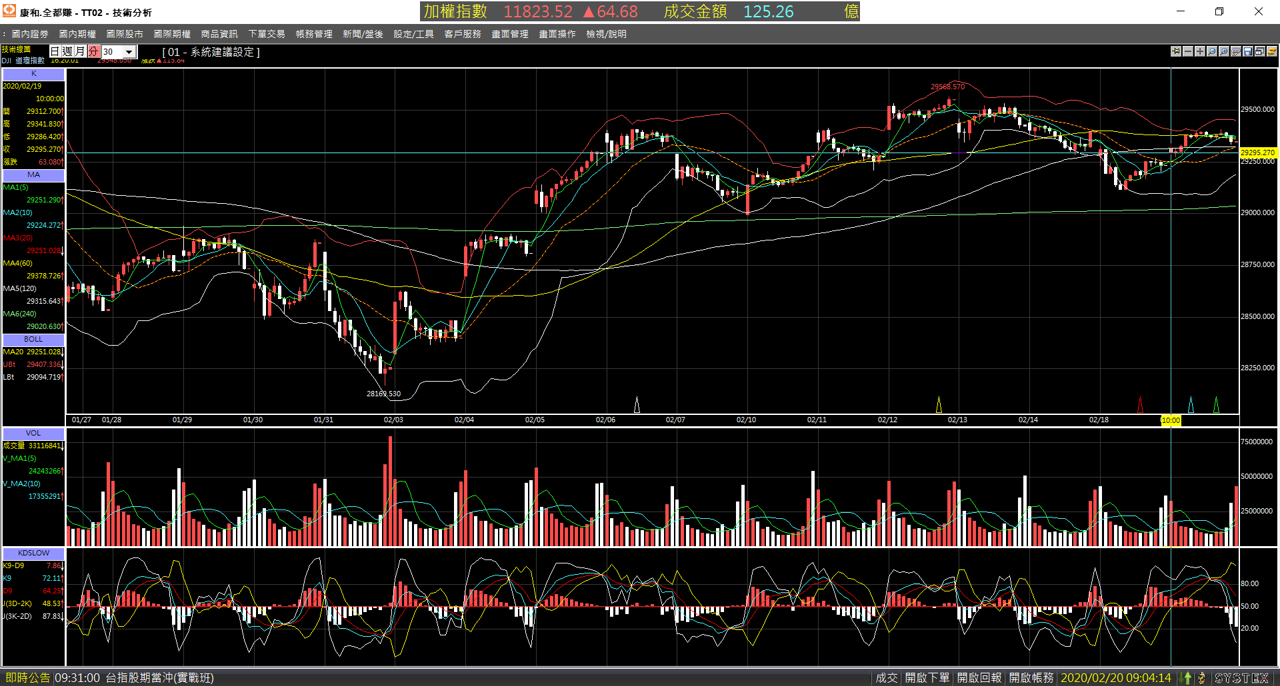Click 開啟下單 in the status bar

pos(927,678)
